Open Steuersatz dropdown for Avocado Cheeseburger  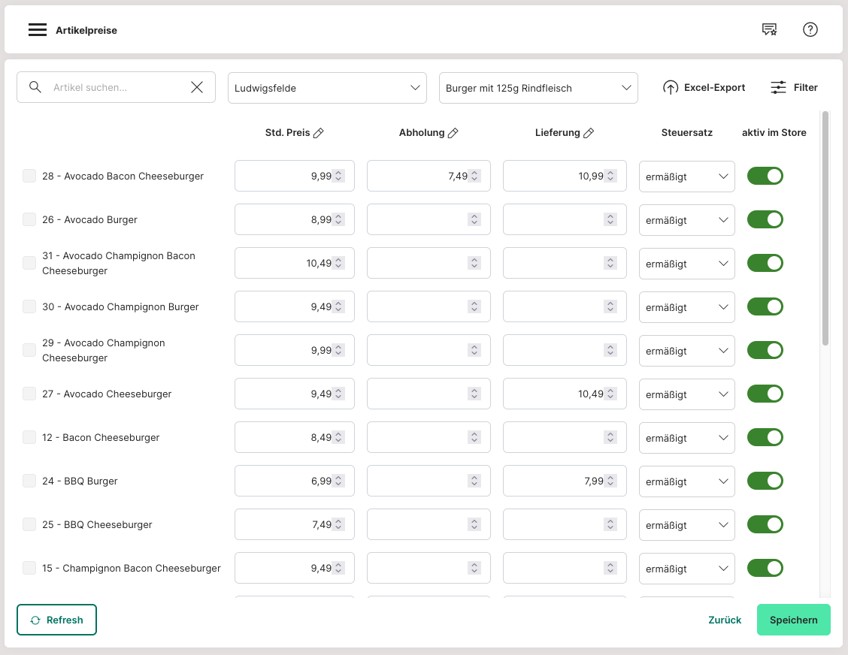tap(686, 394)
